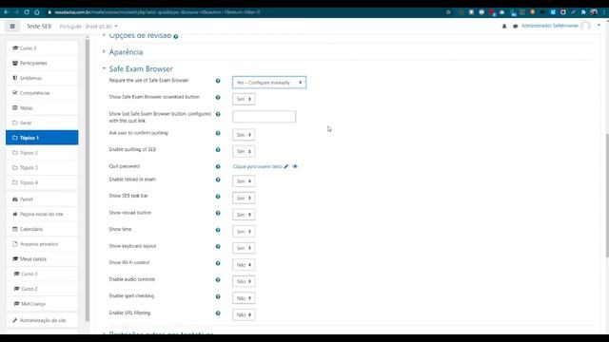Click the quit link input field

(265, 116)
